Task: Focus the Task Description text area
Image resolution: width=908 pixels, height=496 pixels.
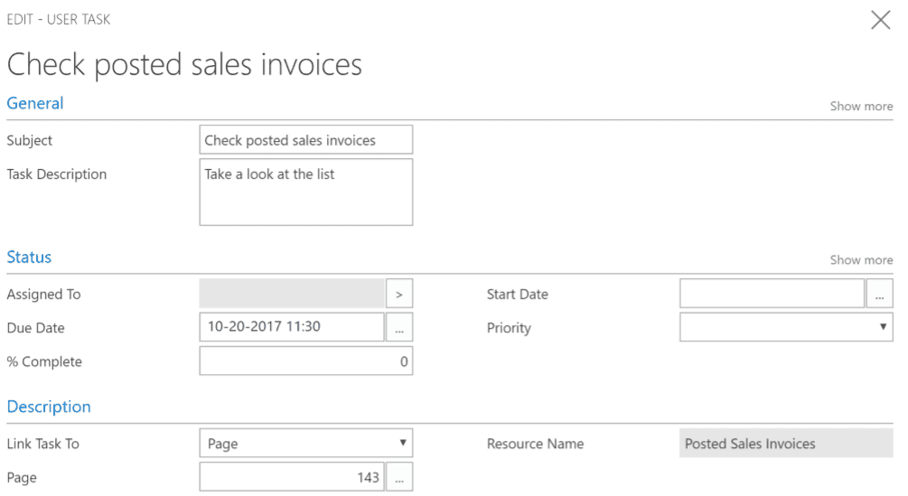Action: click(305, 192)
